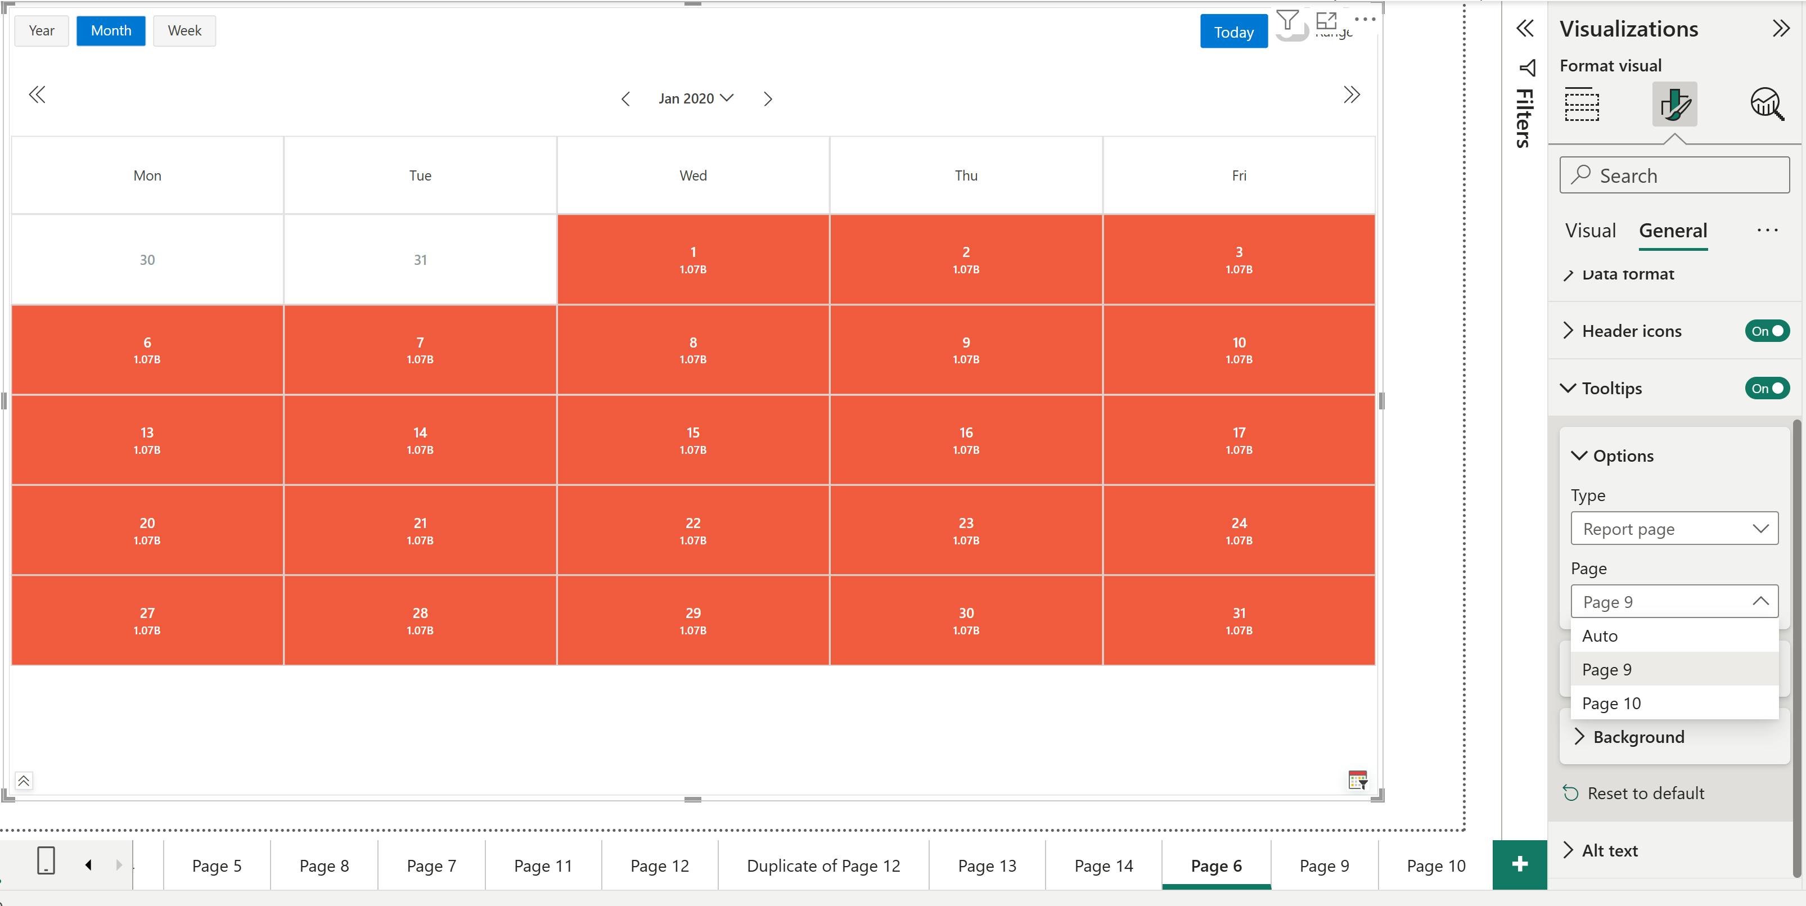Viewport: 1806px width, 906px height.
Task: Expand the Alt text section
Action: [1610, 850]
